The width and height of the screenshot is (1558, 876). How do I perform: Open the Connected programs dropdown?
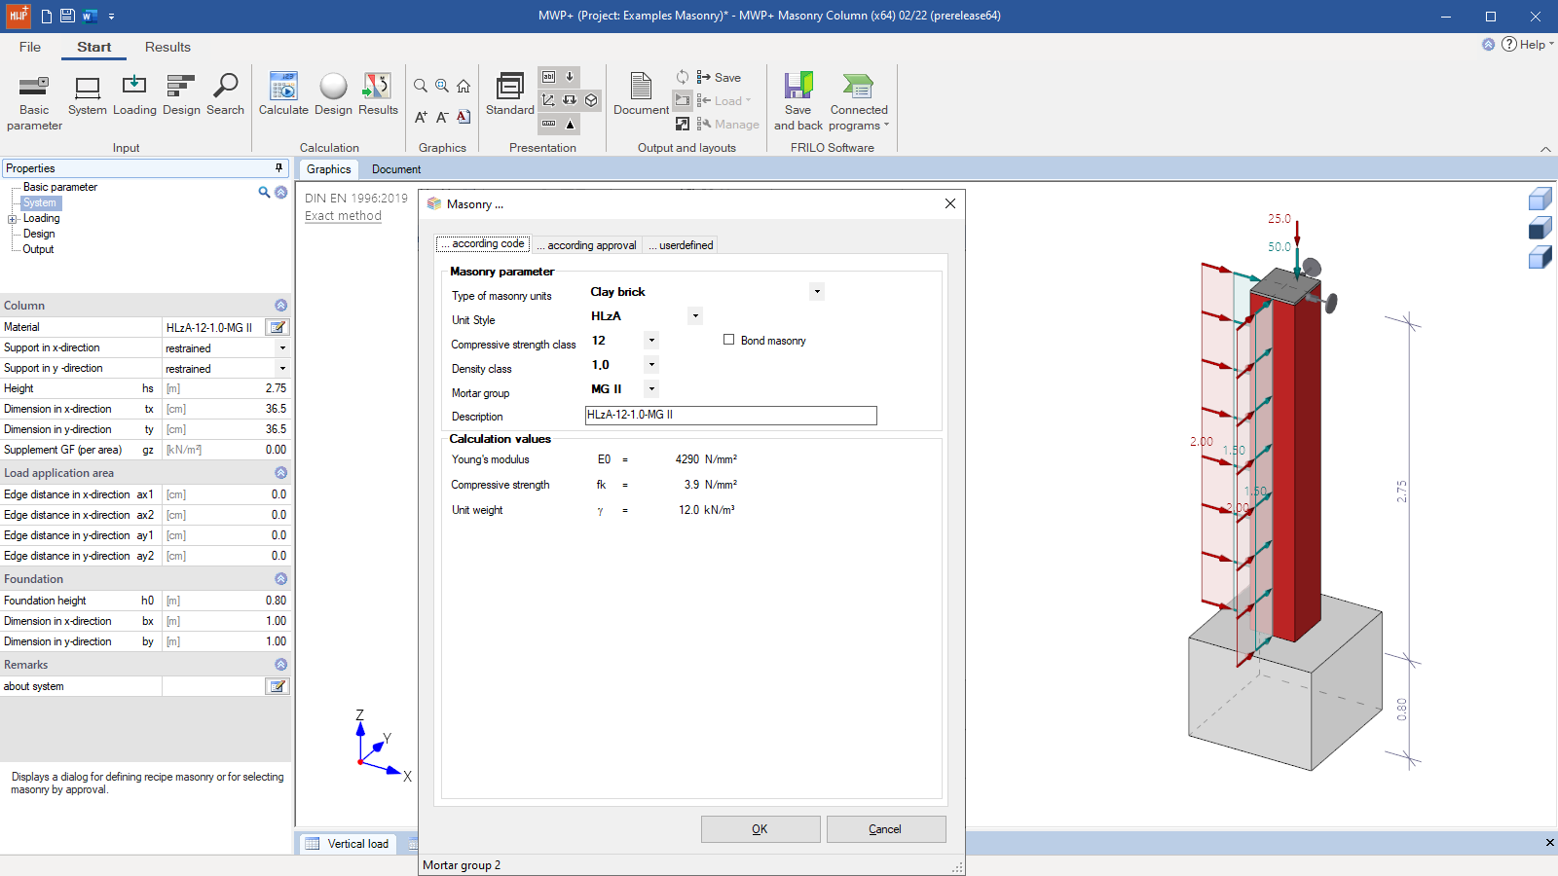click(859, 101)
